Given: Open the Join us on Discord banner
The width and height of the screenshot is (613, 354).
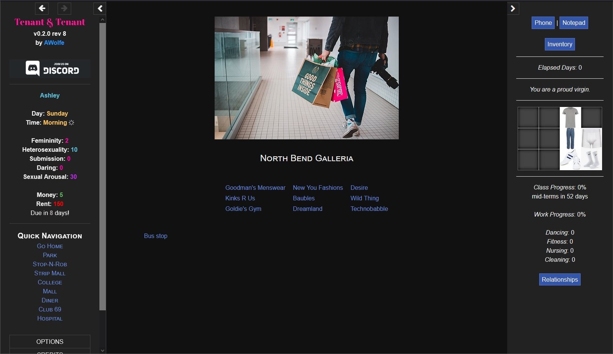Looking at the screenshot, I should pyautogui.click(x=50, y=69).
